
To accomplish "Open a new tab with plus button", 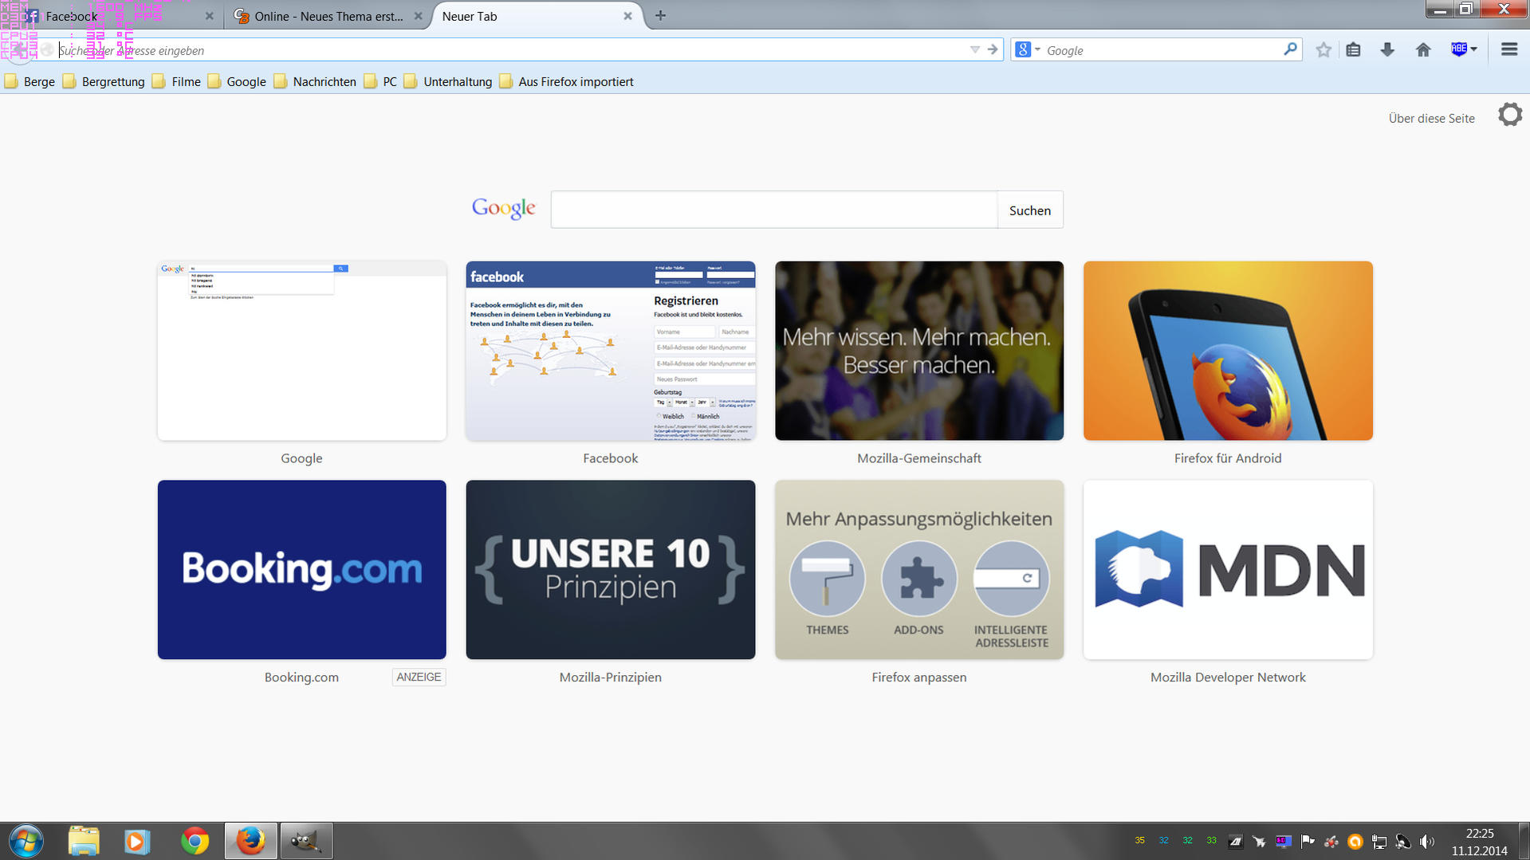I will coord(660,15).
